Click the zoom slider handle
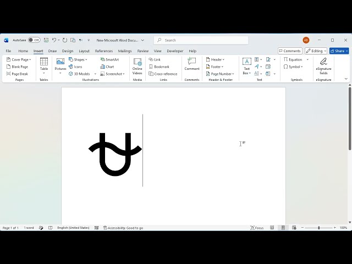 [x=319, y=228]
